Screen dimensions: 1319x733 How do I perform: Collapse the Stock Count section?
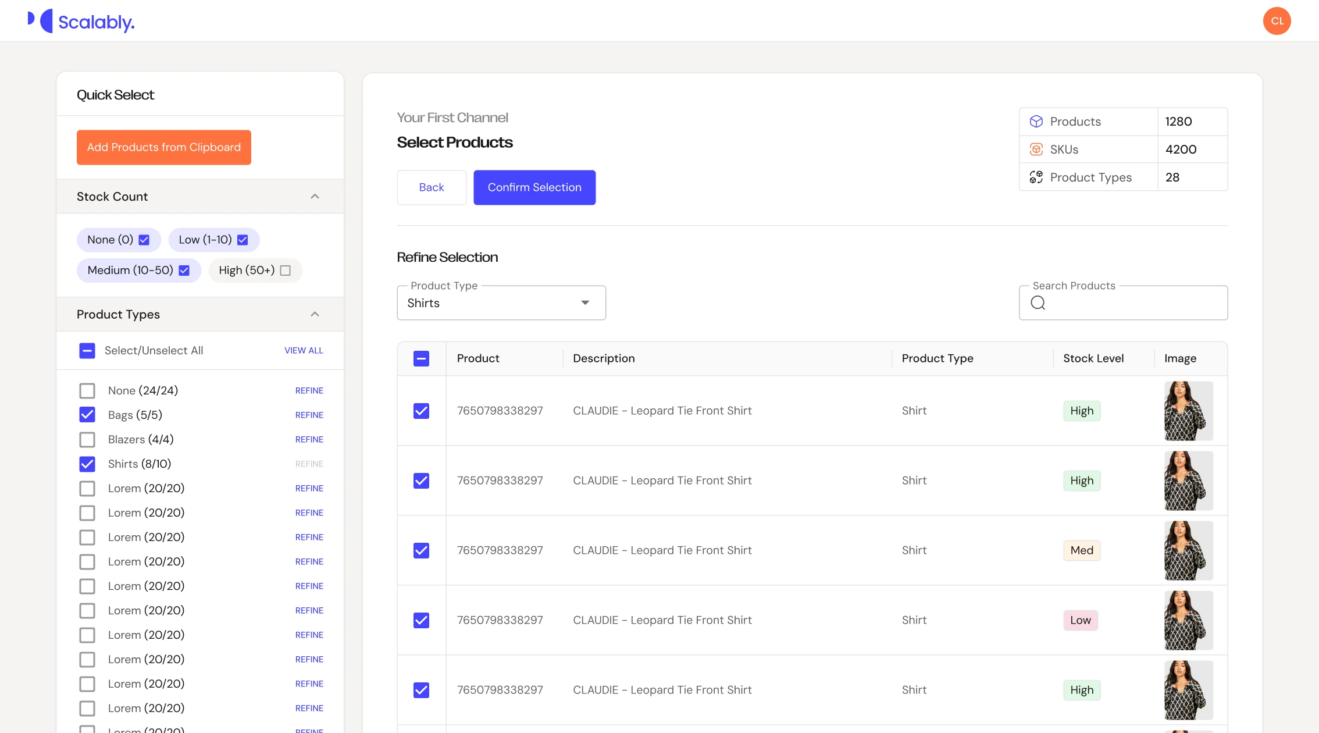(x=315, y=197)
